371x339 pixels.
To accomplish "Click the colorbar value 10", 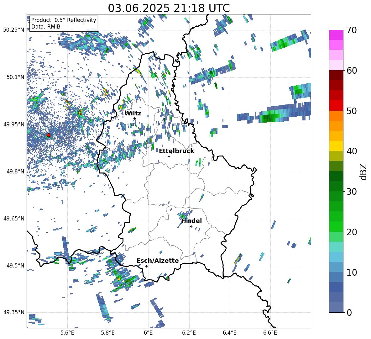I will [x=352, y=272].
